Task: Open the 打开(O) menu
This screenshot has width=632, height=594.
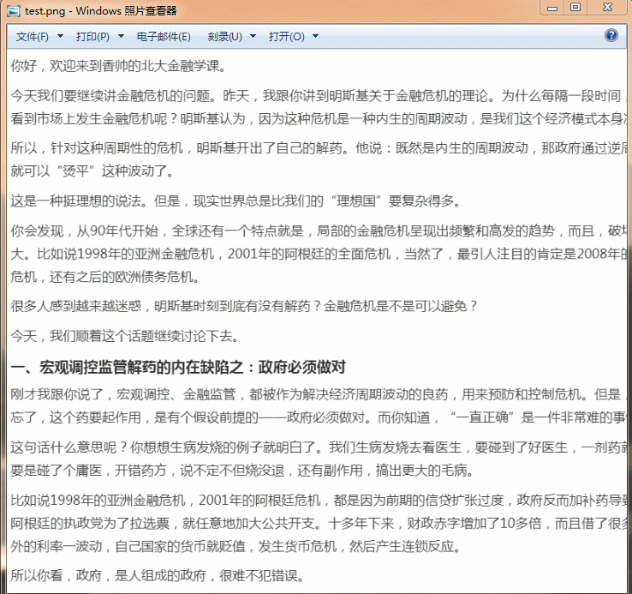Action: point(287,37)
